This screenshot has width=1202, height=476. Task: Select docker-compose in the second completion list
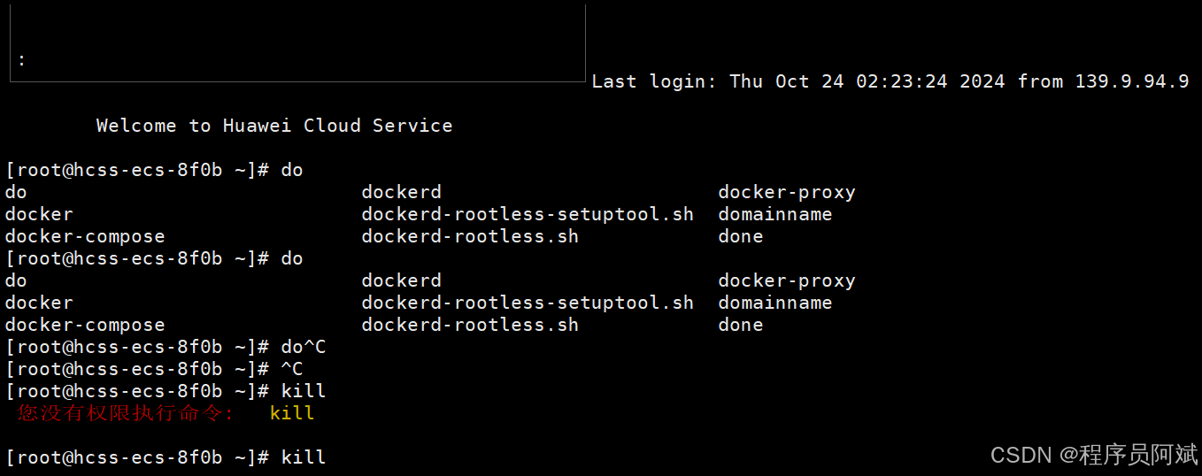[85, 325]
